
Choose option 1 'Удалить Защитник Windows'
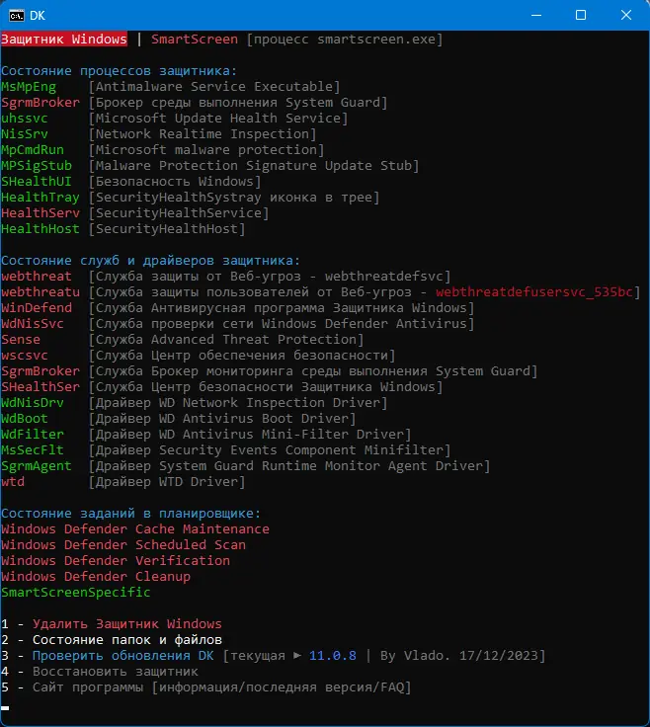pyautogui.click(x=126, y=623)
